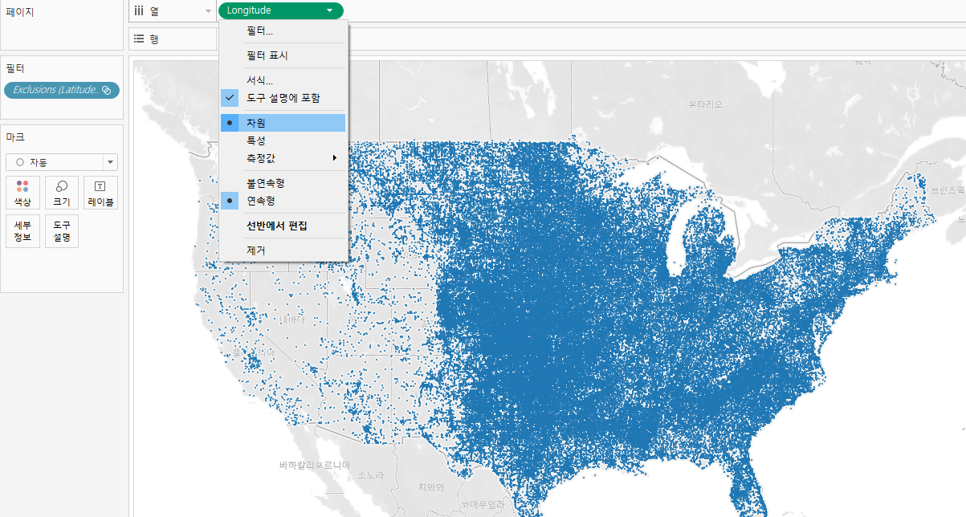
Task: Click the 색상 marks card button
Action: [22, 193]
